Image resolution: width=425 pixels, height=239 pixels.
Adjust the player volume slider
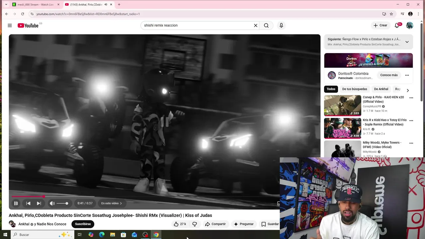[x=62, y=203]
